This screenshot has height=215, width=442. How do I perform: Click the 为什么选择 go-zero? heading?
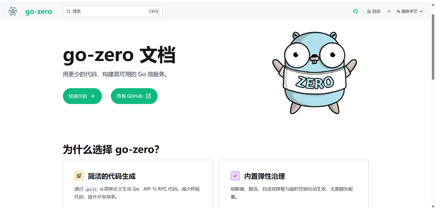pyautogui.click(x=111, y=150)
